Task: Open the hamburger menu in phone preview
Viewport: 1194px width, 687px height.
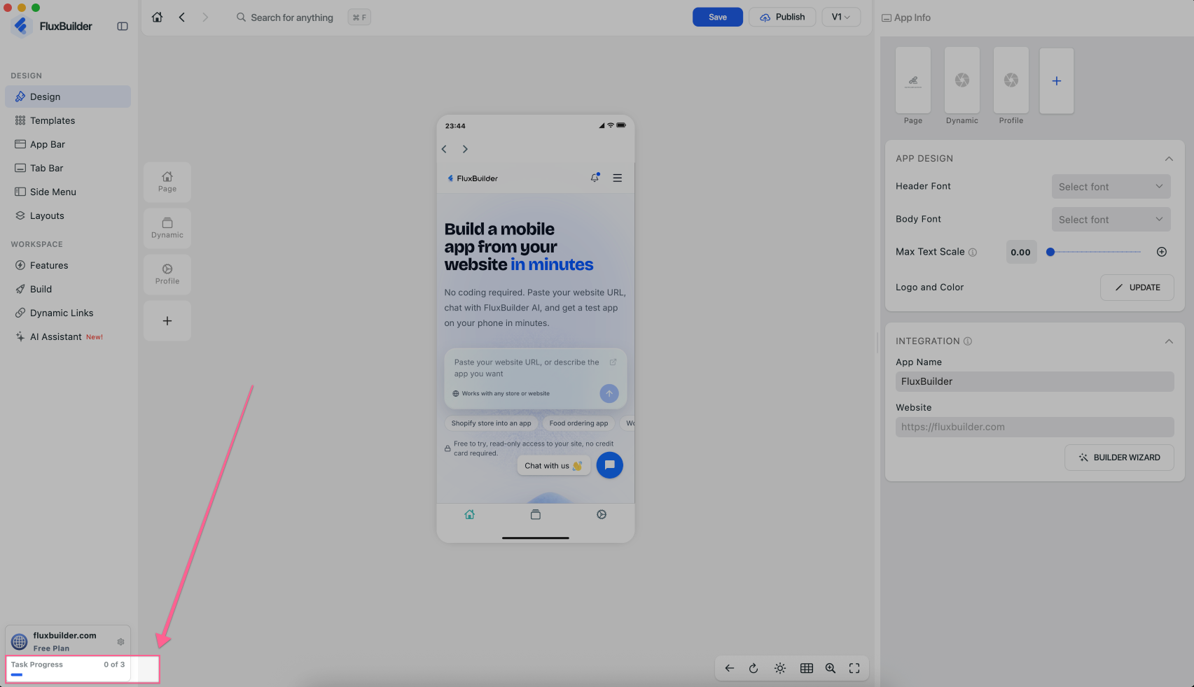Action: click(618, 178)
